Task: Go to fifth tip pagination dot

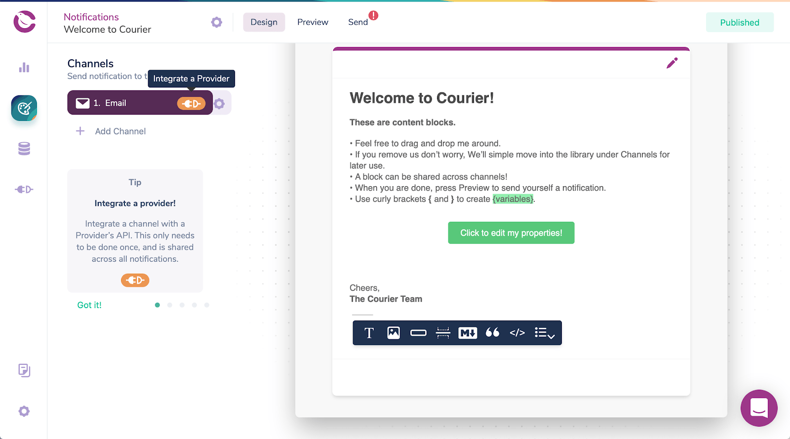Action: [206, 305]
